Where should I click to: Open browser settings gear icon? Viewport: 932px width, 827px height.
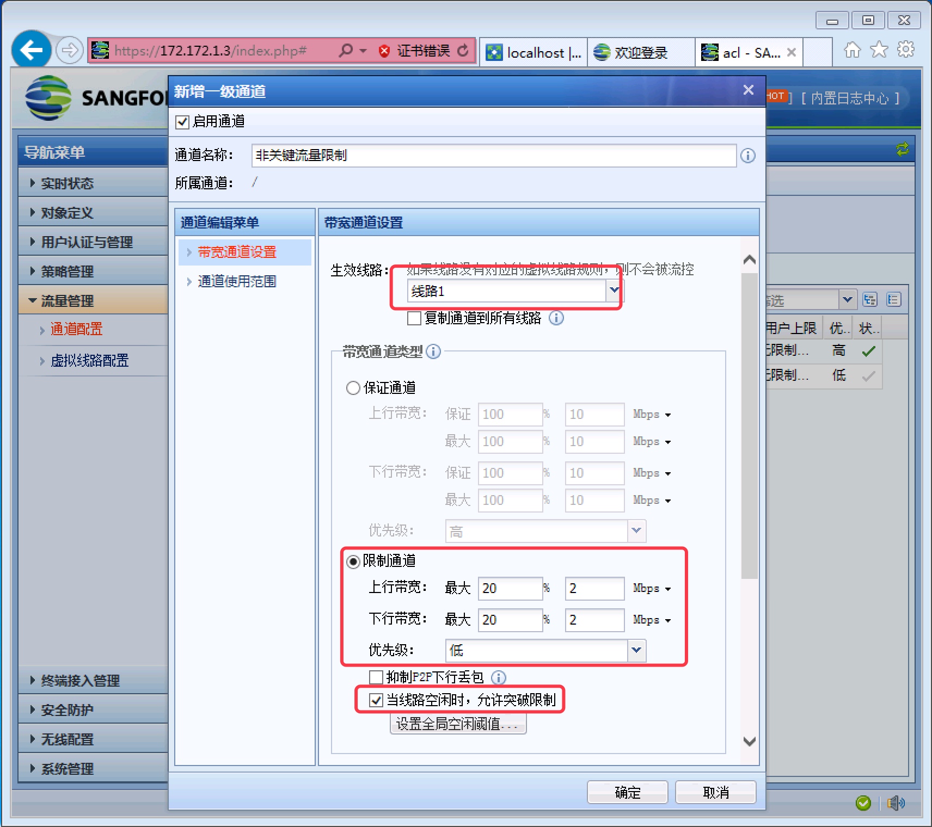[905, 50]
